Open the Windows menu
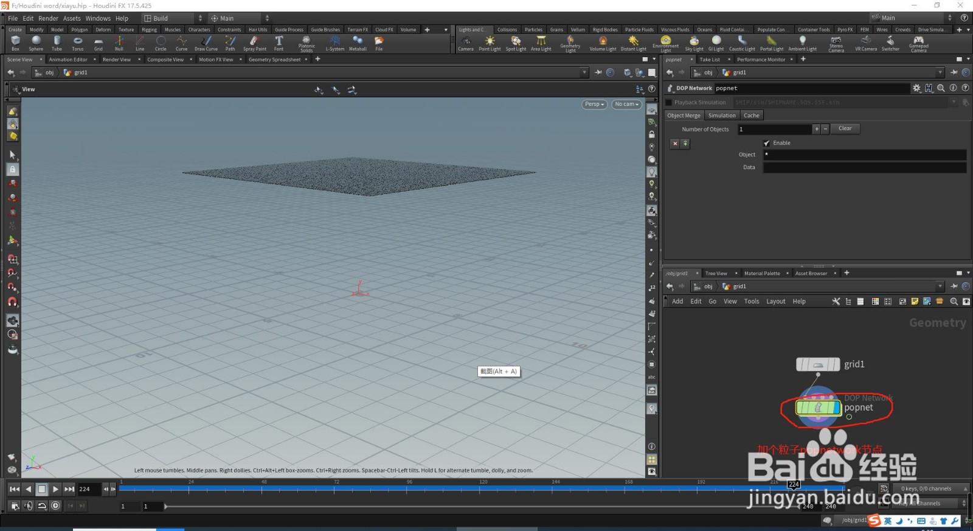This screenshot has height=531, width=973. click(98, 18)
